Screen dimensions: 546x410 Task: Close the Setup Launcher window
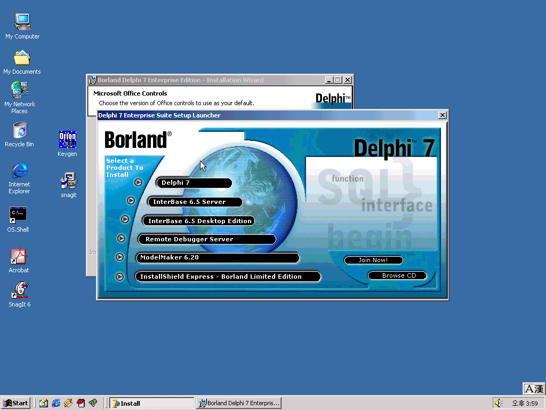click(442, 115)
